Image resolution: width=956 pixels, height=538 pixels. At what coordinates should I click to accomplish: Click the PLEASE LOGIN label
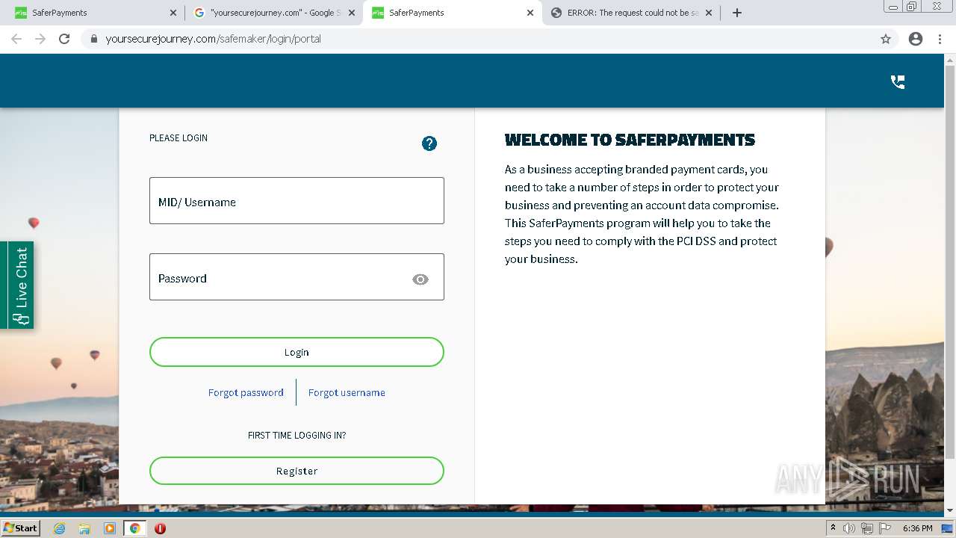click(x=179, y=137)
